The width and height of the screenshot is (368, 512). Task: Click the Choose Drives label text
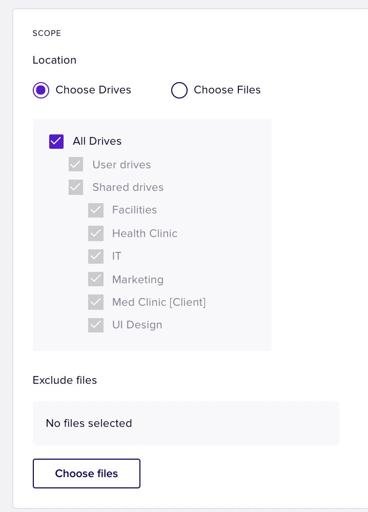[x=93, y=90]
